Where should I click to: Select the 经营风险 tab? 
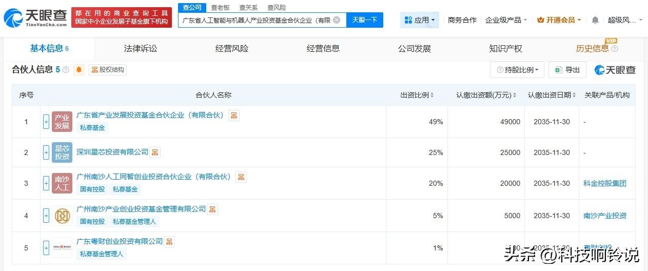pos(232,48)
